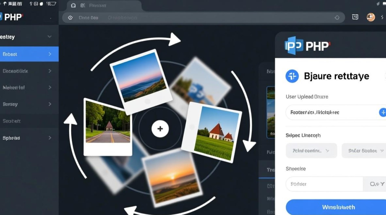Expand the Spheted sidebar item arrow
This screenshot has height=215, width=386.
pyautogui.click(x=50, y=138)
